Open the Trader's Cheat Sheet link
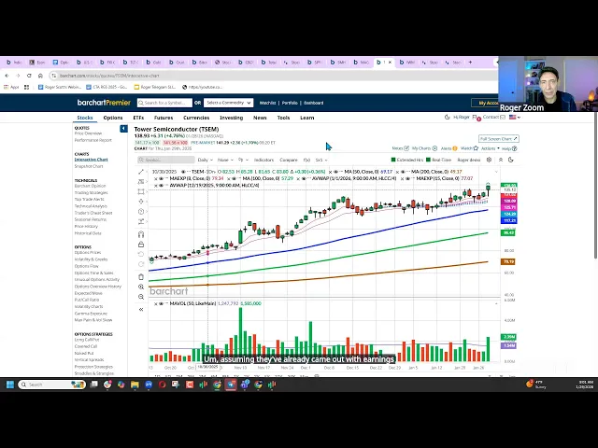 (93, 213)
